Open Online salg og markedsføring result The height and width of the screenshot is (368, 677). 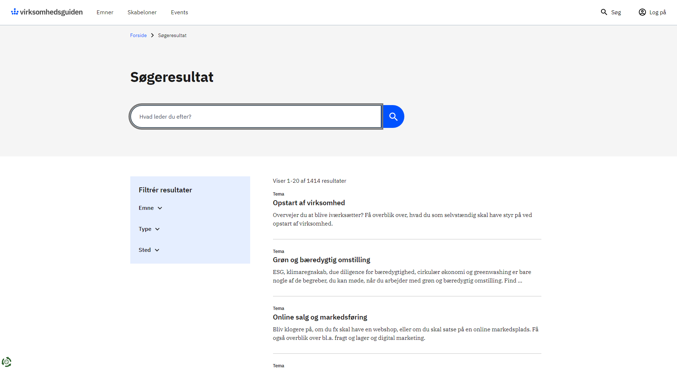(320, 317)
